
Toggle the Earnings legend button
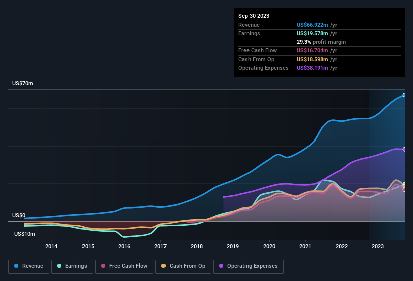pyautogui.click(x=72, y=266)
